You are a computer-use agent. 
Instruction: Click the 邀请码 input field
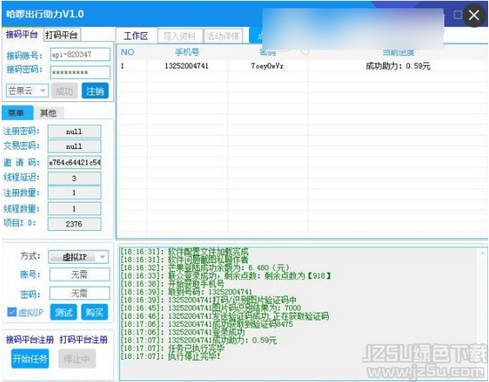74,163
